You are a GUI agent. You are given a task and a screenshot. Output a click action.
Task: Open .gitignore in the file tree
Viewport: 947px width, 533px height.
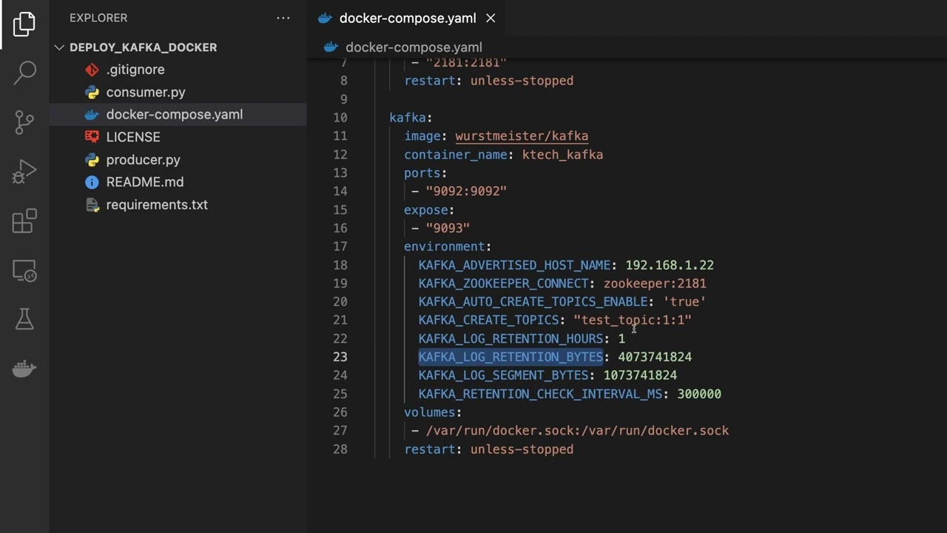click(135, 70)
